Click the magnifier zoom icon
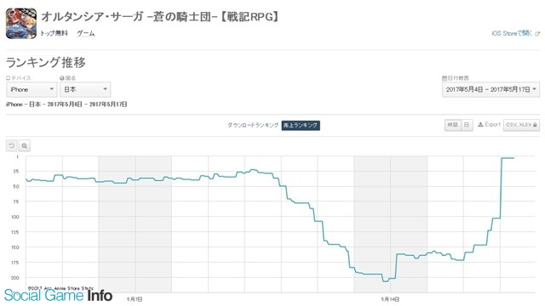545x306 pixels. (x=25, y=145)
